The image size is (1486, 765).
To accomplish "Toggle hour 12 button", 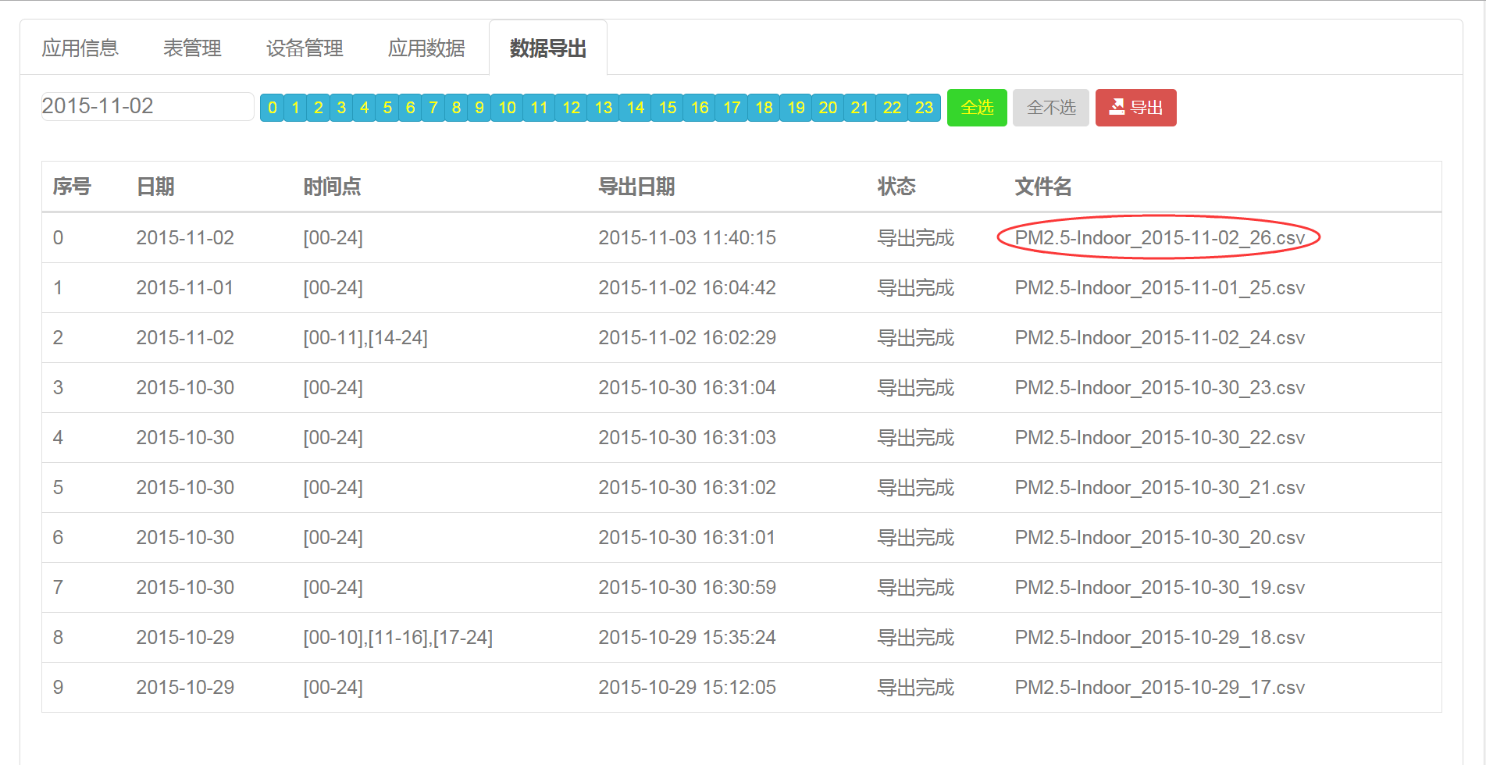I will 571,108.
